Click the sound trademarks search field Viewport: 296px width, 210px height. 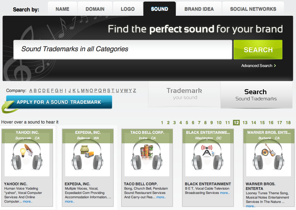pos(123,50)
